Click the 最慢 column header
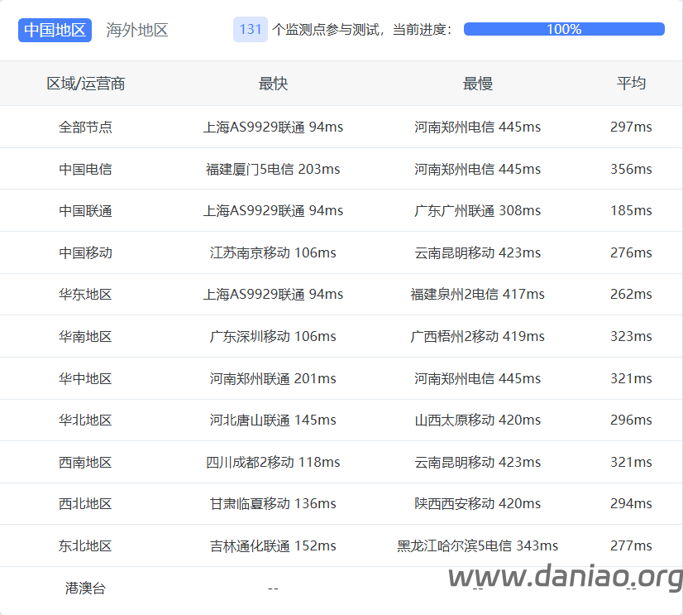Image resolution: width=683 pixels, height=615 pixels. (477, 84)
